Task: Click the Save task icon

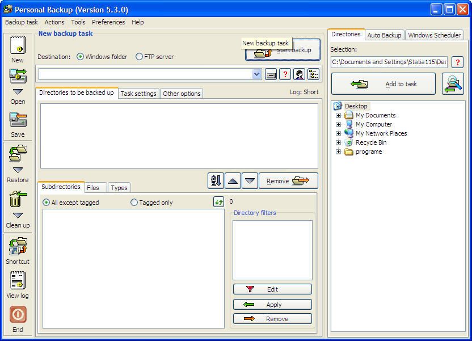Action: 18,120
